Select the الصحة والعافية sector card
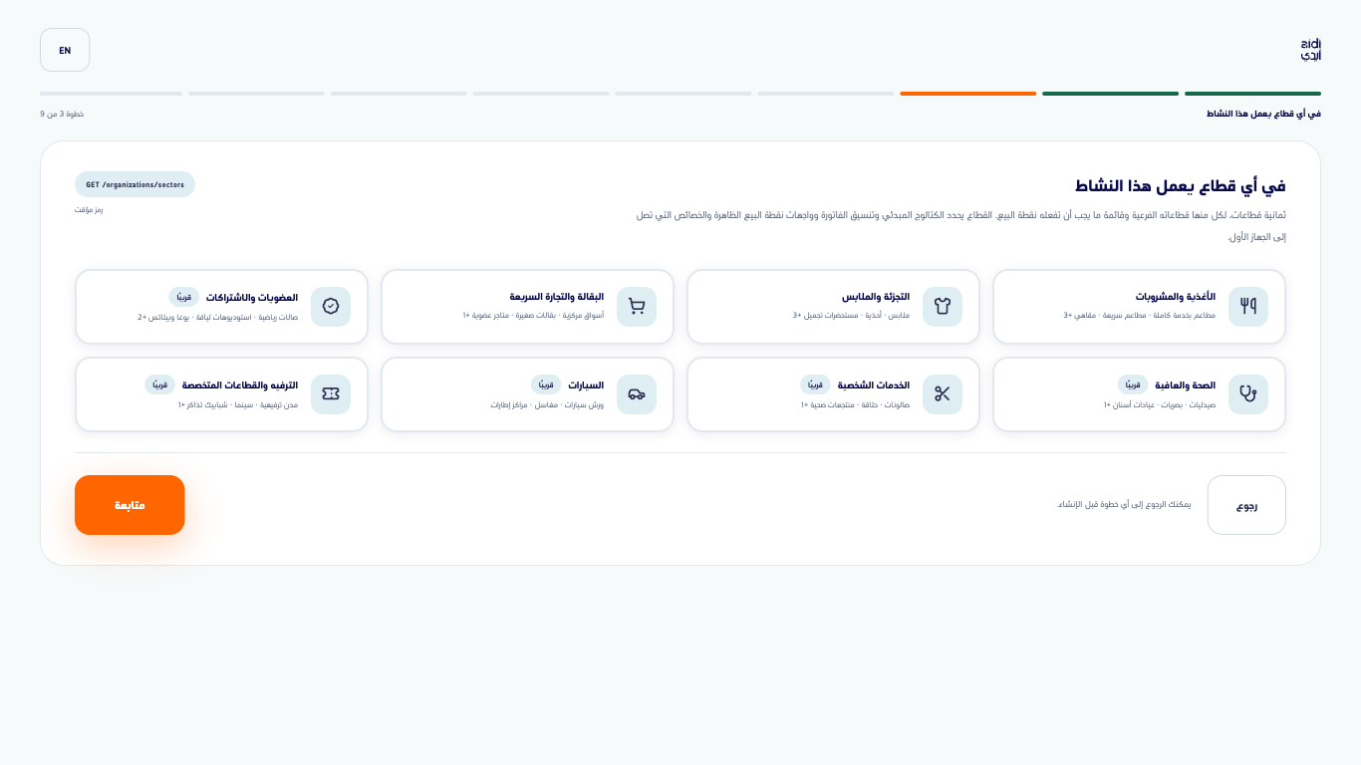 (1139, 394)
